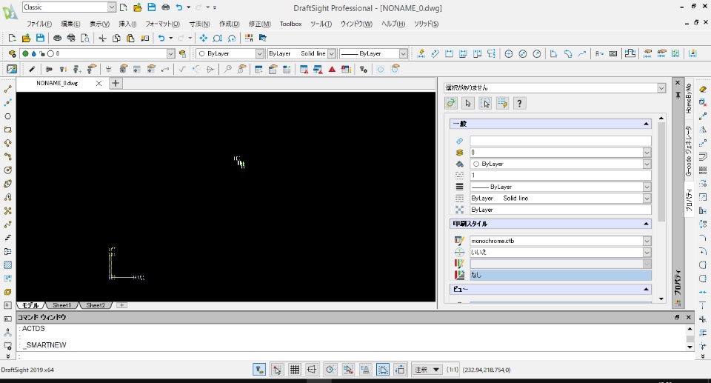Switch to the Sheet1 tab
This screenshot has width=711, height=383.
(62, 305)
